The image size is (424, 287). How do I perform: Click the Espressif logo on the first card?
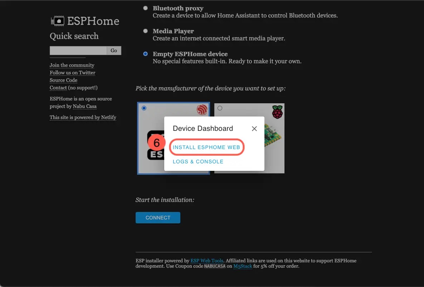click(202, 109)
